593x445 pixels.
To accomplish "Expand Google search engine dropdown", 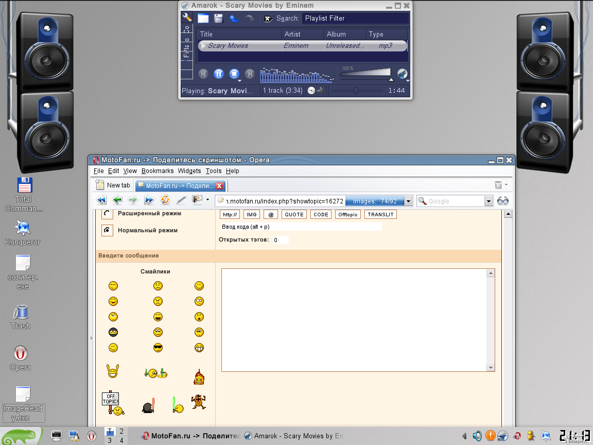I will click(488, 201).
